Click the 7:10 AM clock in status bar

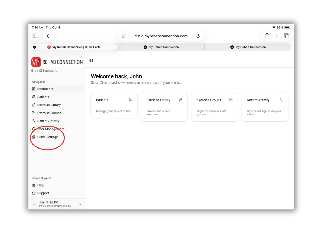click(x=38, y=27)
